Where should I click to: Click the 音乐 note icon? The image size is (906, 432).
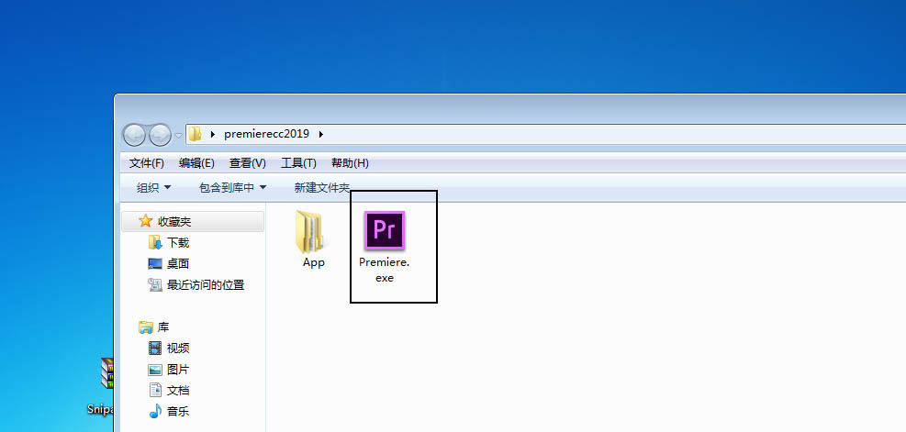tap(155, 411)
